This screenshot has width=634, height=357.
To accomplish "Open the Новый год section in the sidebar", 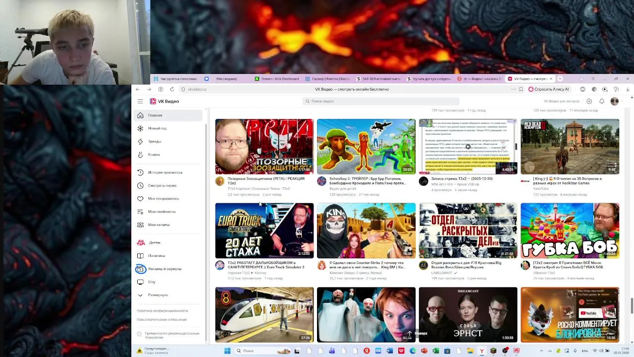I will [x=168, y=128].
